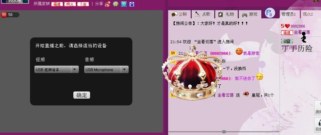
Task: Switch to the 游戏 games tab
Action: click(x=250, y=14)
